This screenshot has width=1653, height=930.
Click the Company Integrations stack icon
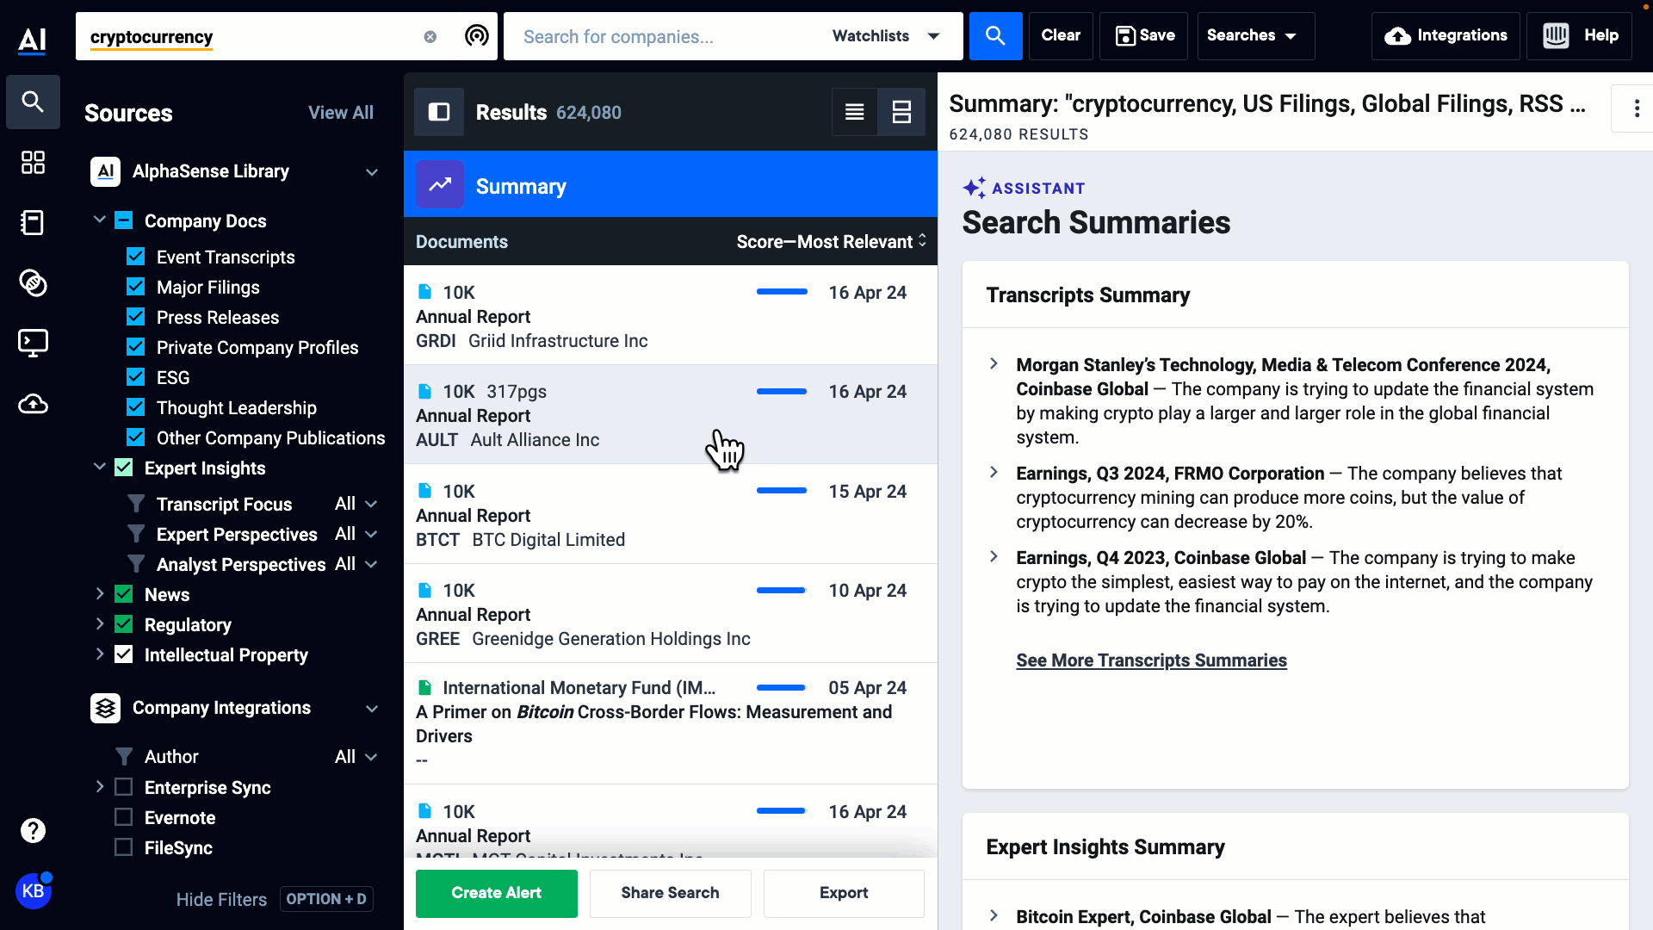pos(105,708)
